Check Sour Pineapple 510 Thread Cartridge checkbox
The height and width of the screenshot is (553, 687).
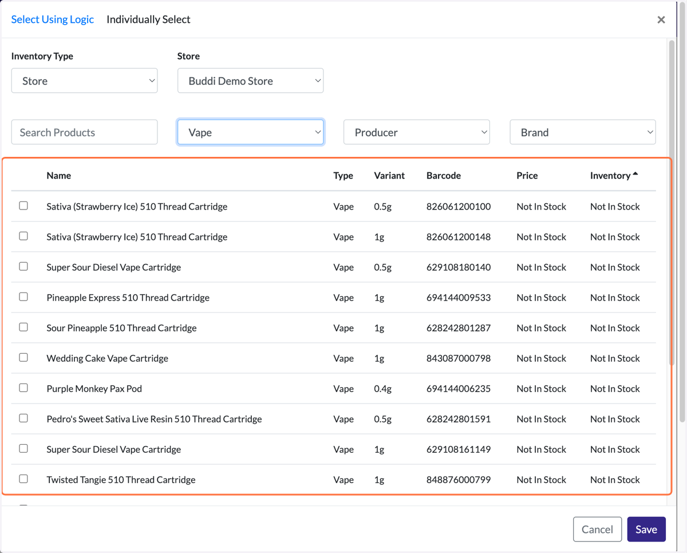[23, 327]
